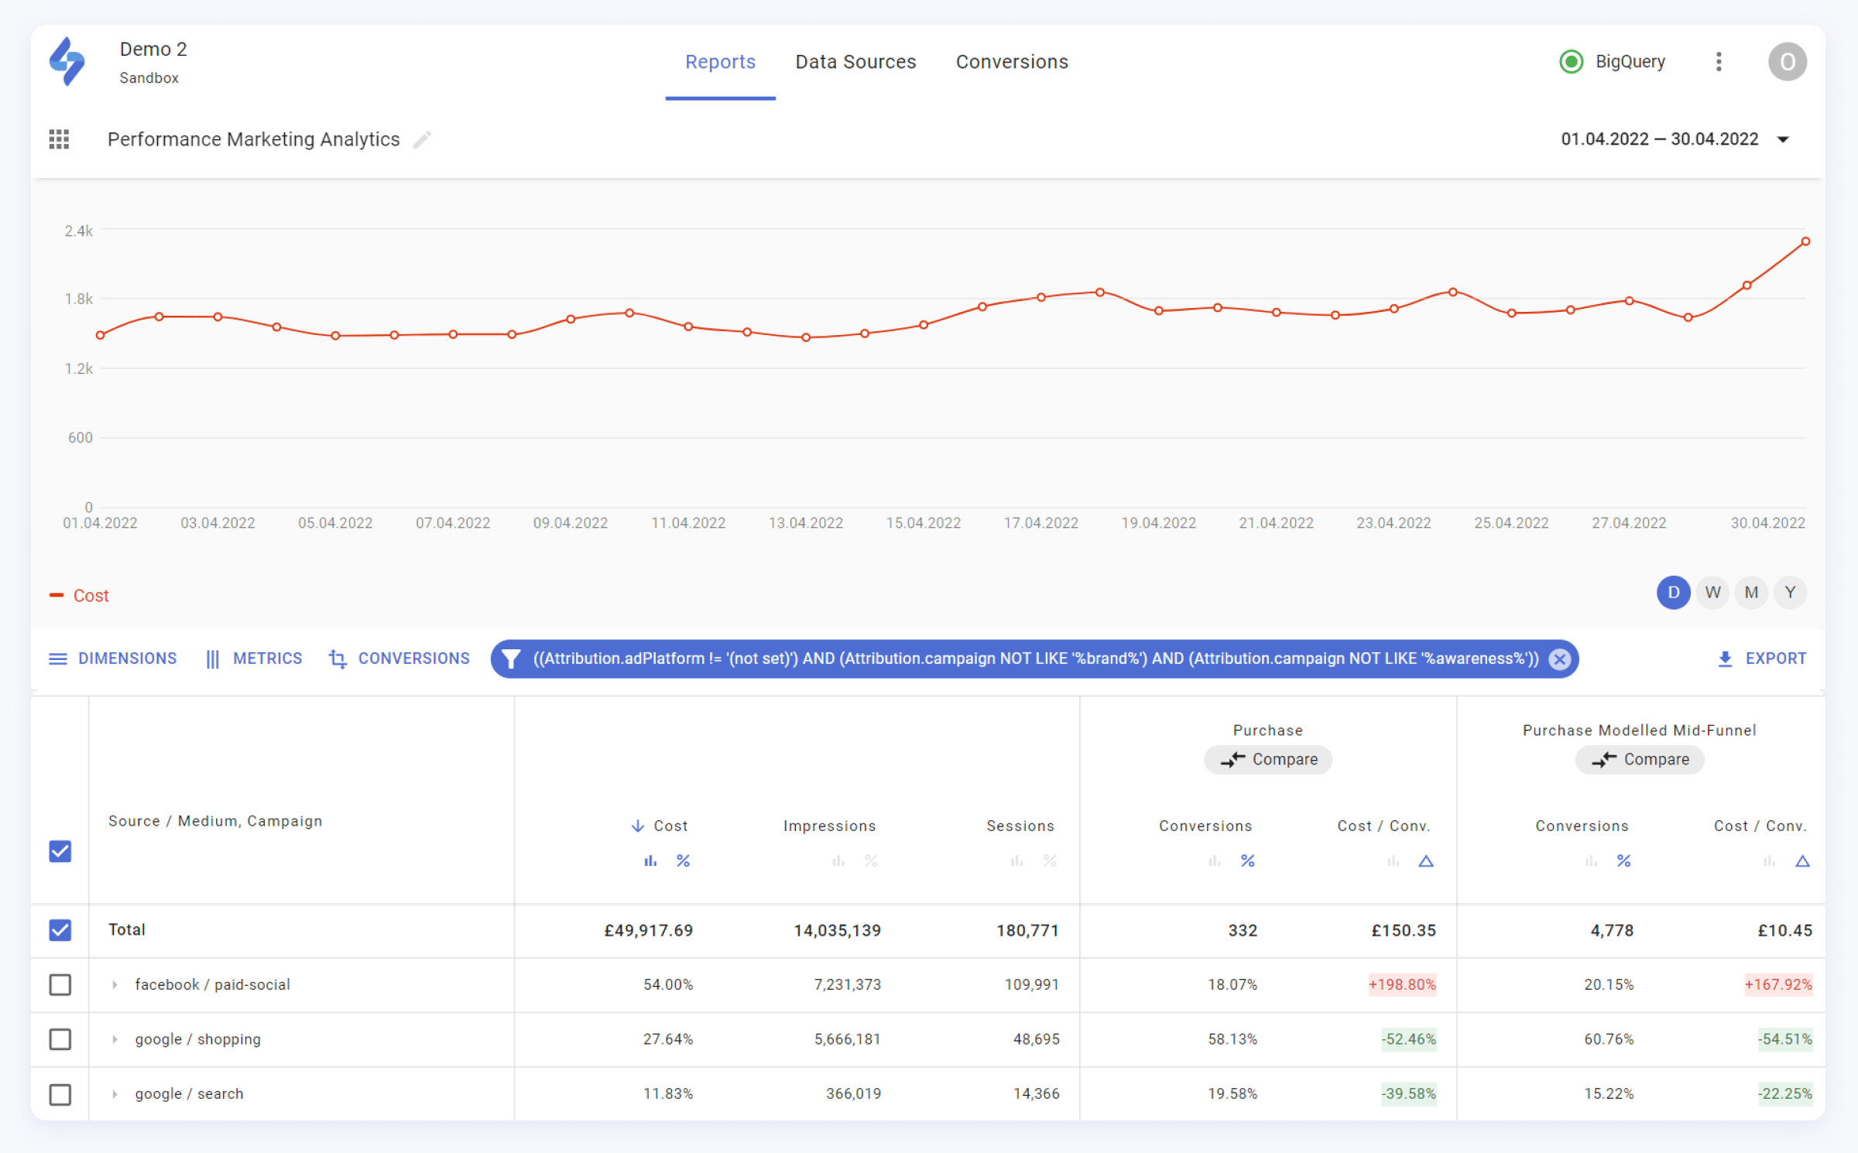Image resolution: width=1858 pixels, height=1153 pixels.
Task: Click the Sessions column header
Action: click(x=1020, y=826)
